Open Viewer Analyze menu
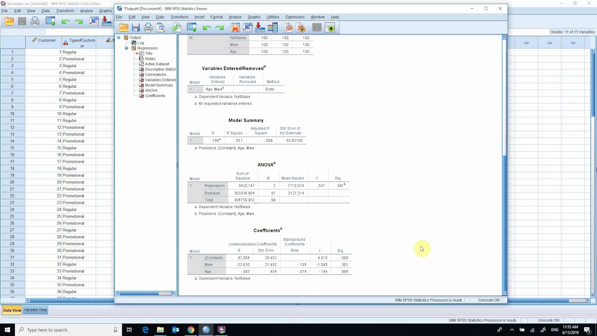The image size is (597, 336). coord(235,17)
